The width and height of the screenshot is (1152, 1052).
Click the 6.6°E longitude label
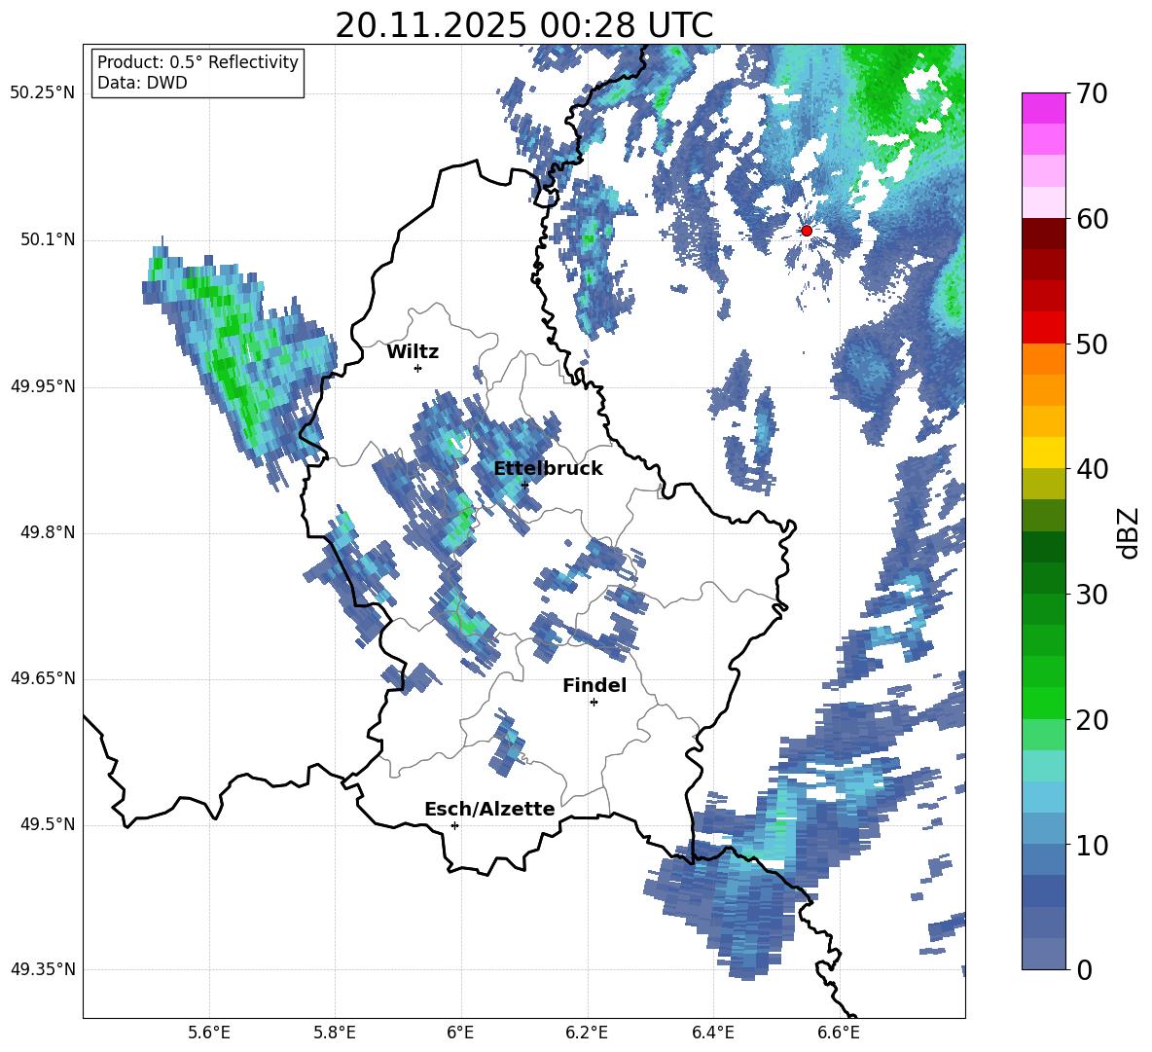tap(839, 1034)
